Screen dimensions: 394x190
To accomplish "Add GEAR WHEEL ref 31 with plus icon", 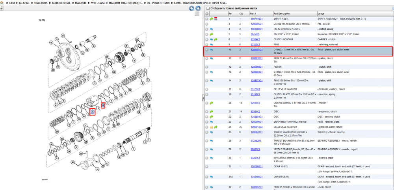I will click(206, 166).
